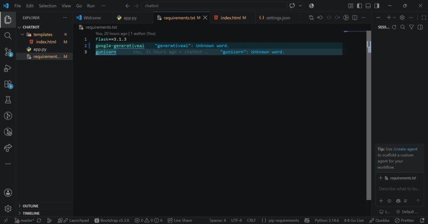Click Live Share in status bar
The image size is (428, 224).
click(179, 220)
